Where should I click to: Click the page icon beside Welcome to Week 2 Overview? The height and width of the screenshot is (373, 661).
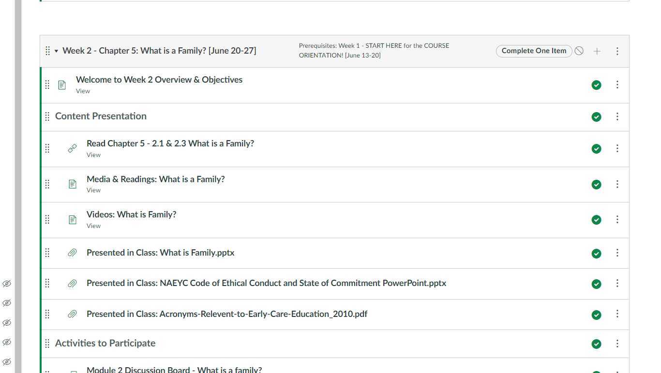click(x=62, y=85)
